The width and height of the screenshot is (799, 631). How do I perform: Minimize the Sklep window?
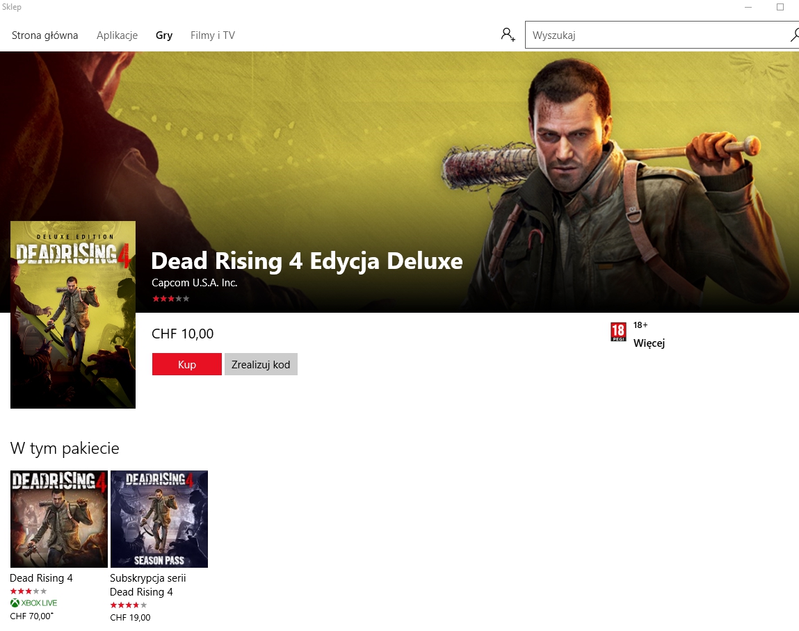(x=748, y=7)
